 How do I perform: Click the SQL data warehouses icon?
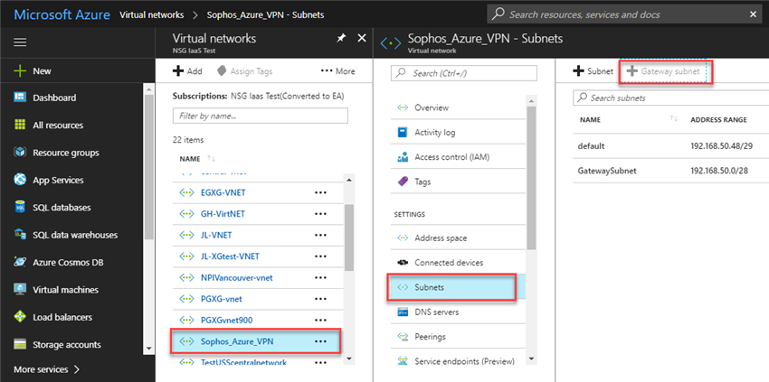point(20,235)
